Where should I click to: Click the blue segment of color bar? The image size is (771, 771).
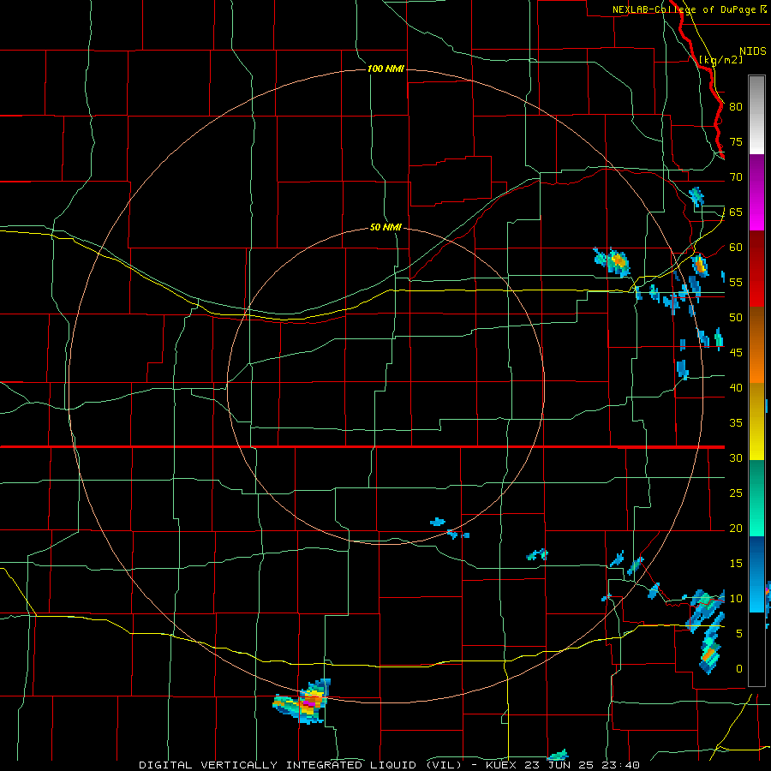point(756,574)
